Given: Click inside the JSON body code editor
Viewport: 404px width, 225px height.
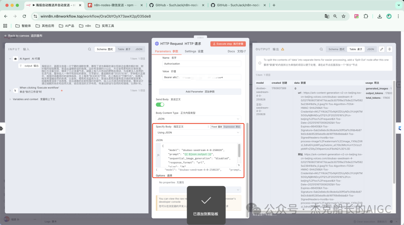Looking at the screenshot, I should click(198, 155).
